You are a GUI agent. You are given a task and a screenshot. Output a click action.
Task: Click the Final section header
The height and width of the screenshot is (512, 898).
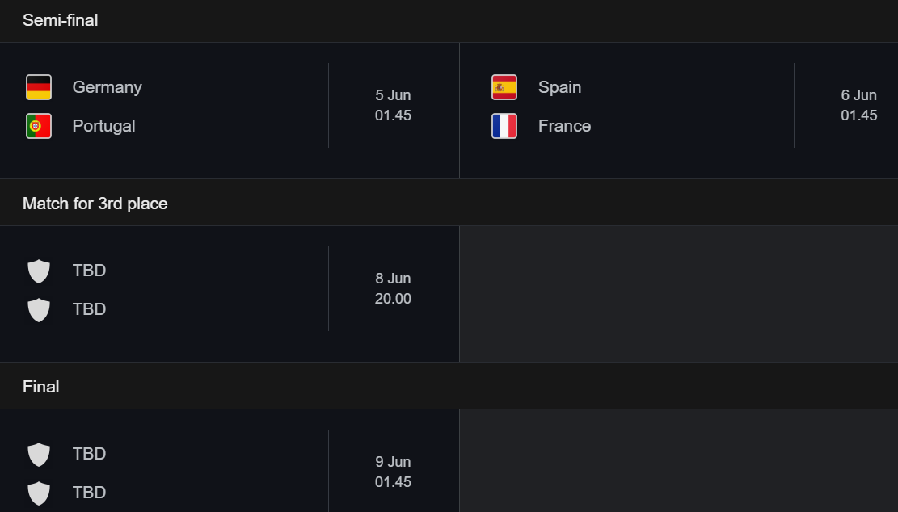point(40,387)
